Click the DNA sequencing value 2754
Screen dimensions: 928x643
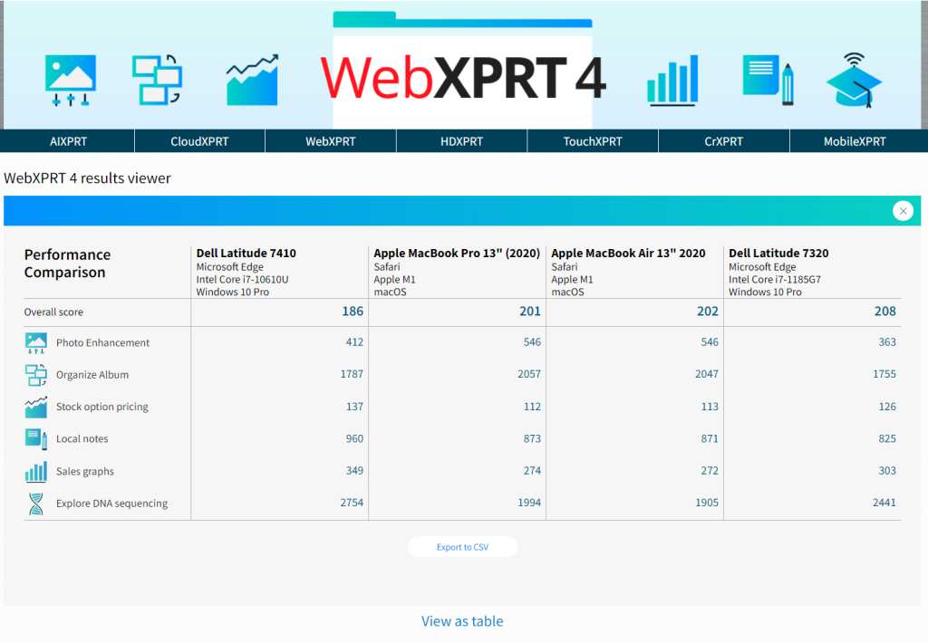[x=352, y=503]
